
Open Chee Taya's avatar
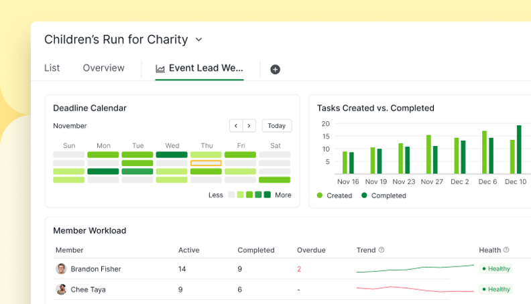click(61, 289)
